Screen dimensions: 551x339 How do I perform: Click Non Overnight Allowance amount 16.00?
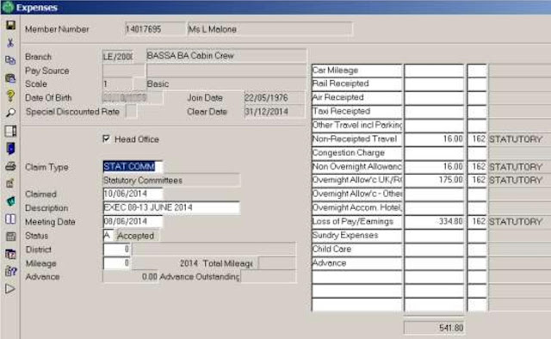click(x=434, y=167)
